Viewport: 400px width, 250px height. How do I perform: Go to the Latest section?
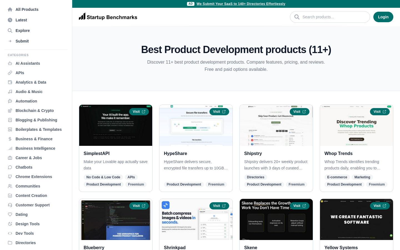pyautogui.click(x=36, y=20)
